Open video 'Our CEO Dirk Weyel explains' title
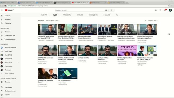 tap(46, 37)
